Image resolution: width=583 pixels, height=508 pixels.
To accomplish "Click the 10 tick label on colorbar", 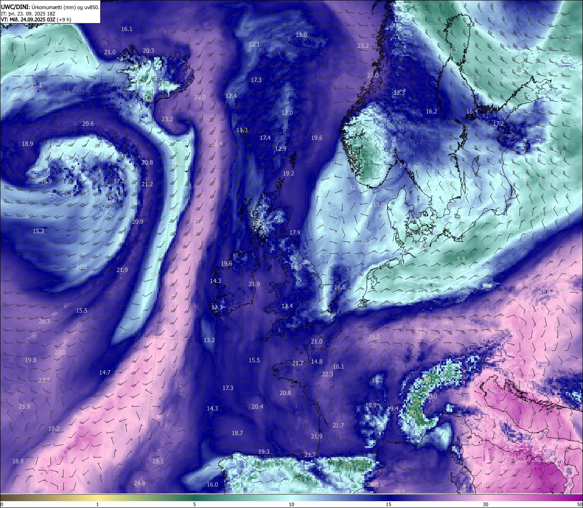I will pos(291,505).
